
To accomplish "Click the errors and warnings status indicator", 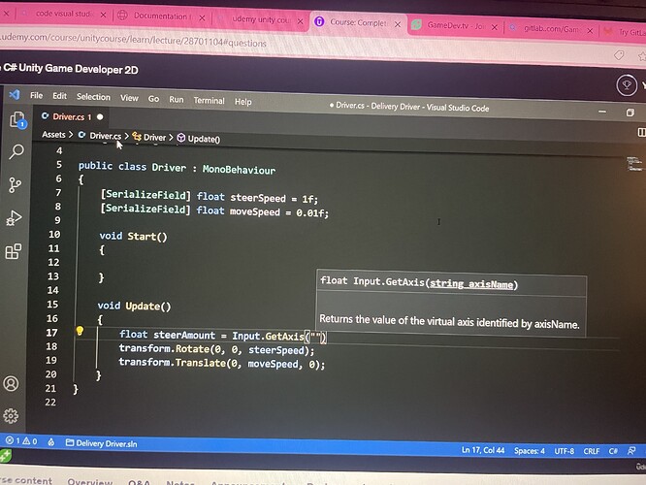I will pos(21,441).
